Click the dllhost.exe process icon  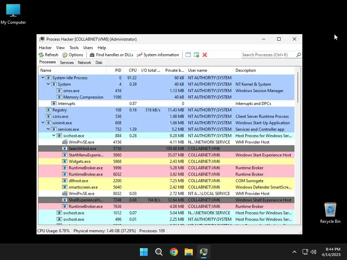coord(65,181)
